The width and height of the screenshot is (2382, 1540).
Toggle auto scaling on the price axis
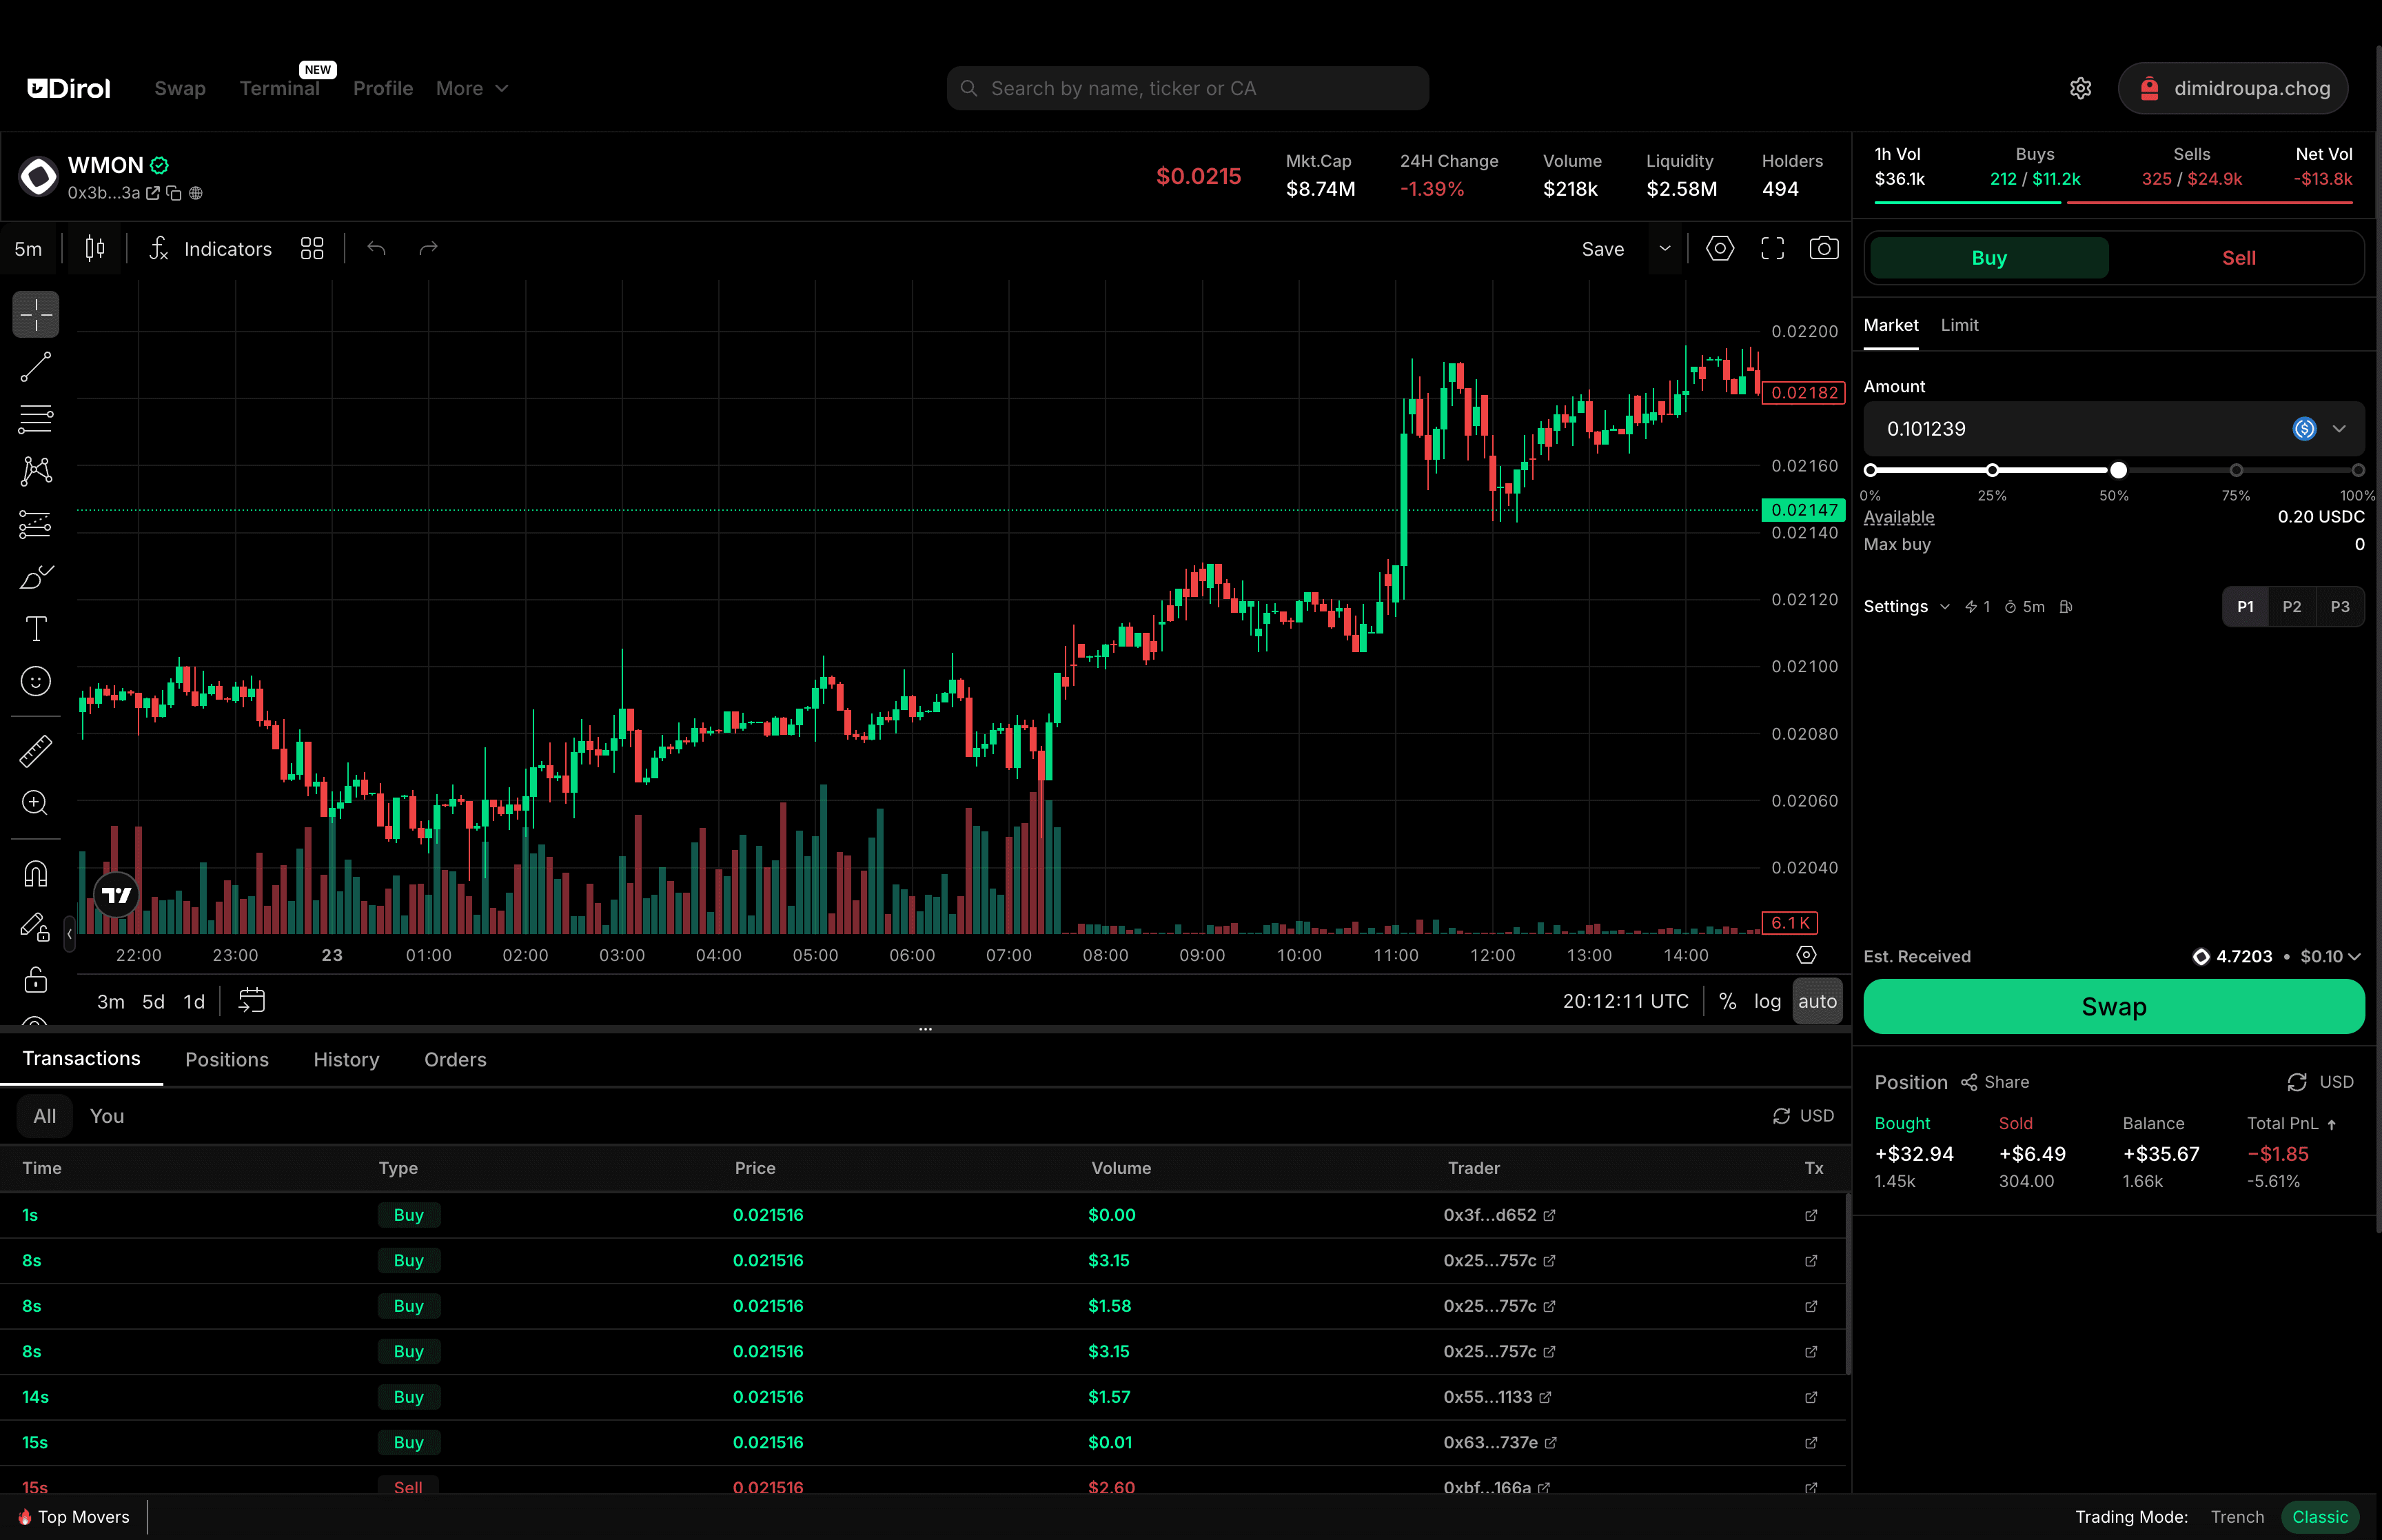pyautogui.click(x=1816, y=1000)
